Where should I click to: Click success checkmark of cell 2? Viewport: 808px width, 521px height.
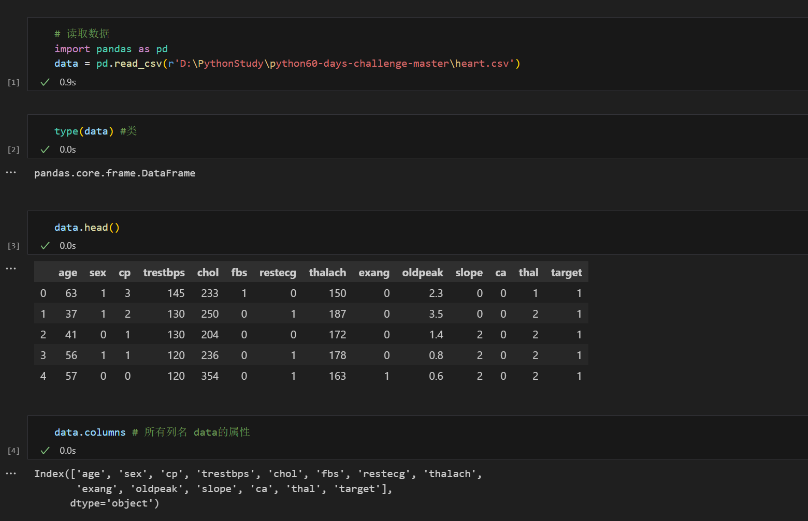(x=45, y=149)
